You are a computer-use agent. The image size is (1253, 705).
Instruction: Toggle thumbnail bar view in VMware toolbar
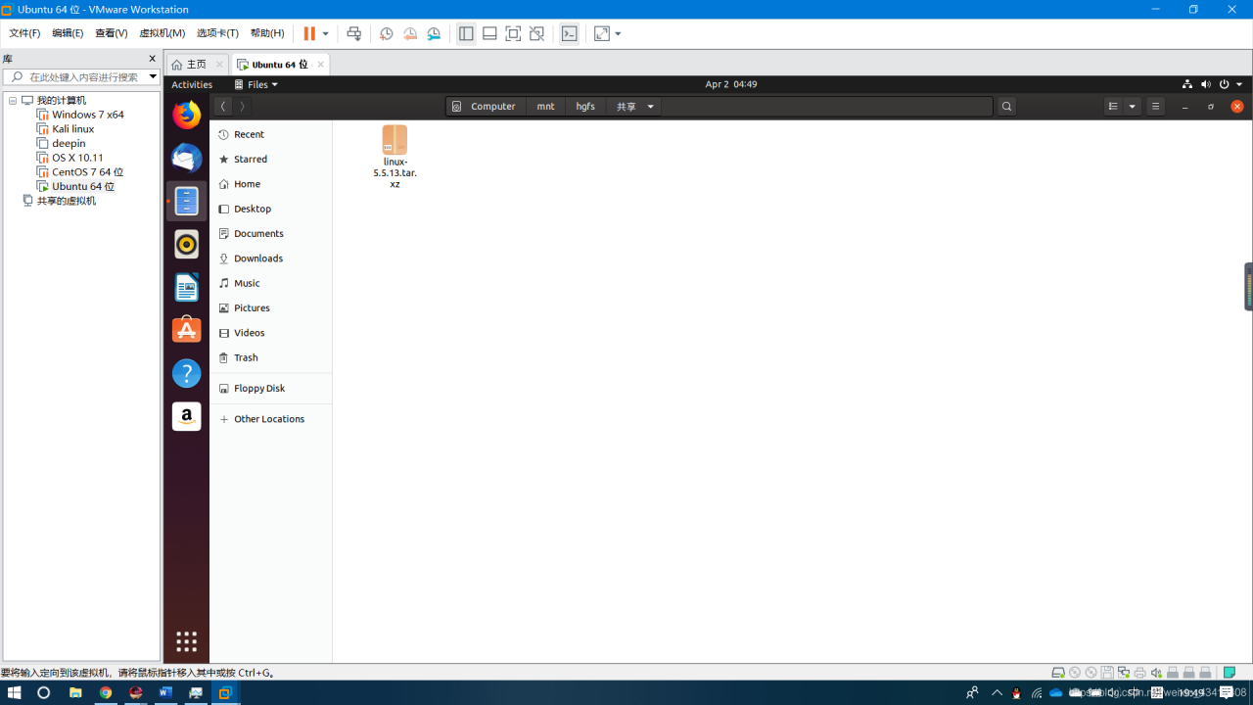(x=489, y=33)
